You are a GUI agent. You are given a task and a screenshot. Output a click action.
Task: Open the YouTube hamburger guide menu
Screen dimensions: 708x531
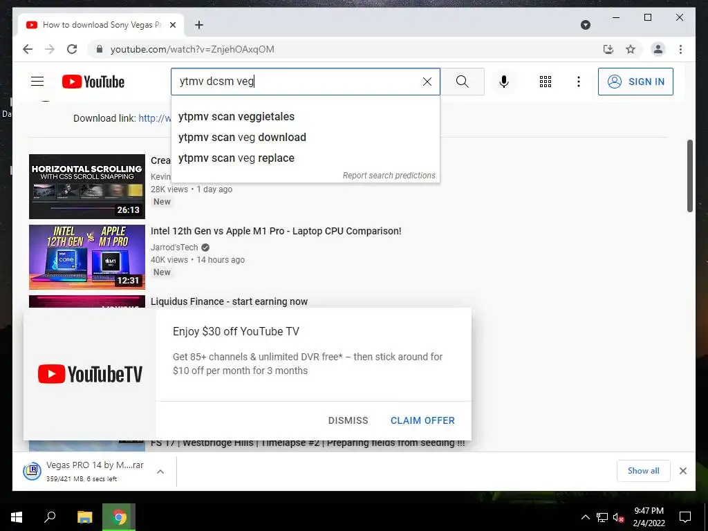coord(37,82)
